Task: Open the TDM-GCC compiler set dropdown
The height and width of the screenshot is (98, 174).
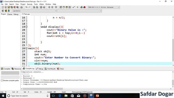Action: coord(119,7)
